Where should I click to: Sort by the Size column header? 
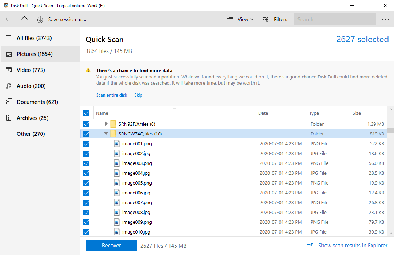pyautogui.click(x=369, y=113)
